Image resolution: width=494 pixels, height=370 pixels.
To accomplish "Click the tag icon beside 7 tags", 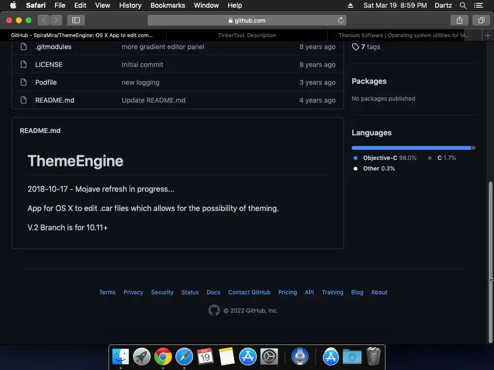I will pyautogui.click(x=356, y=47).
